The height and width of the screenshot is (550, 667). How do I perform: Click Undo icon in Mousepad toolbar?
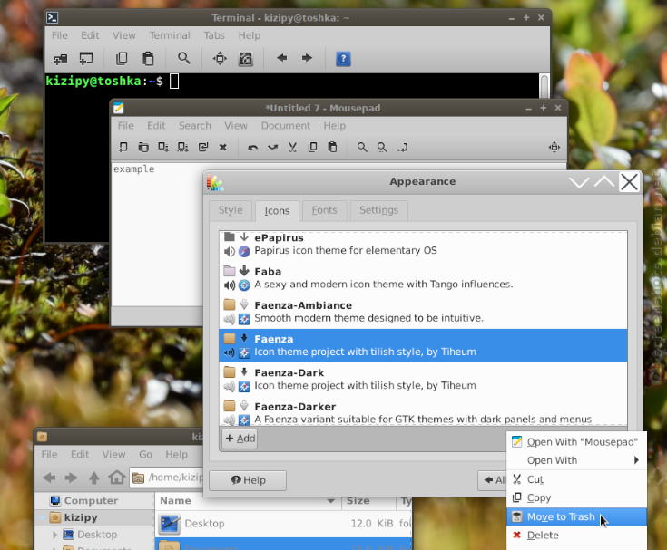click(252, 148)
